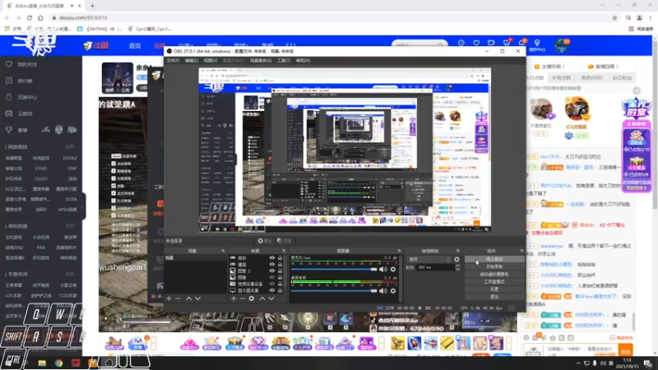Reload page in Chrome browser toolbar
The width and height of the screenshot is (658, 370).
[30, 17]
